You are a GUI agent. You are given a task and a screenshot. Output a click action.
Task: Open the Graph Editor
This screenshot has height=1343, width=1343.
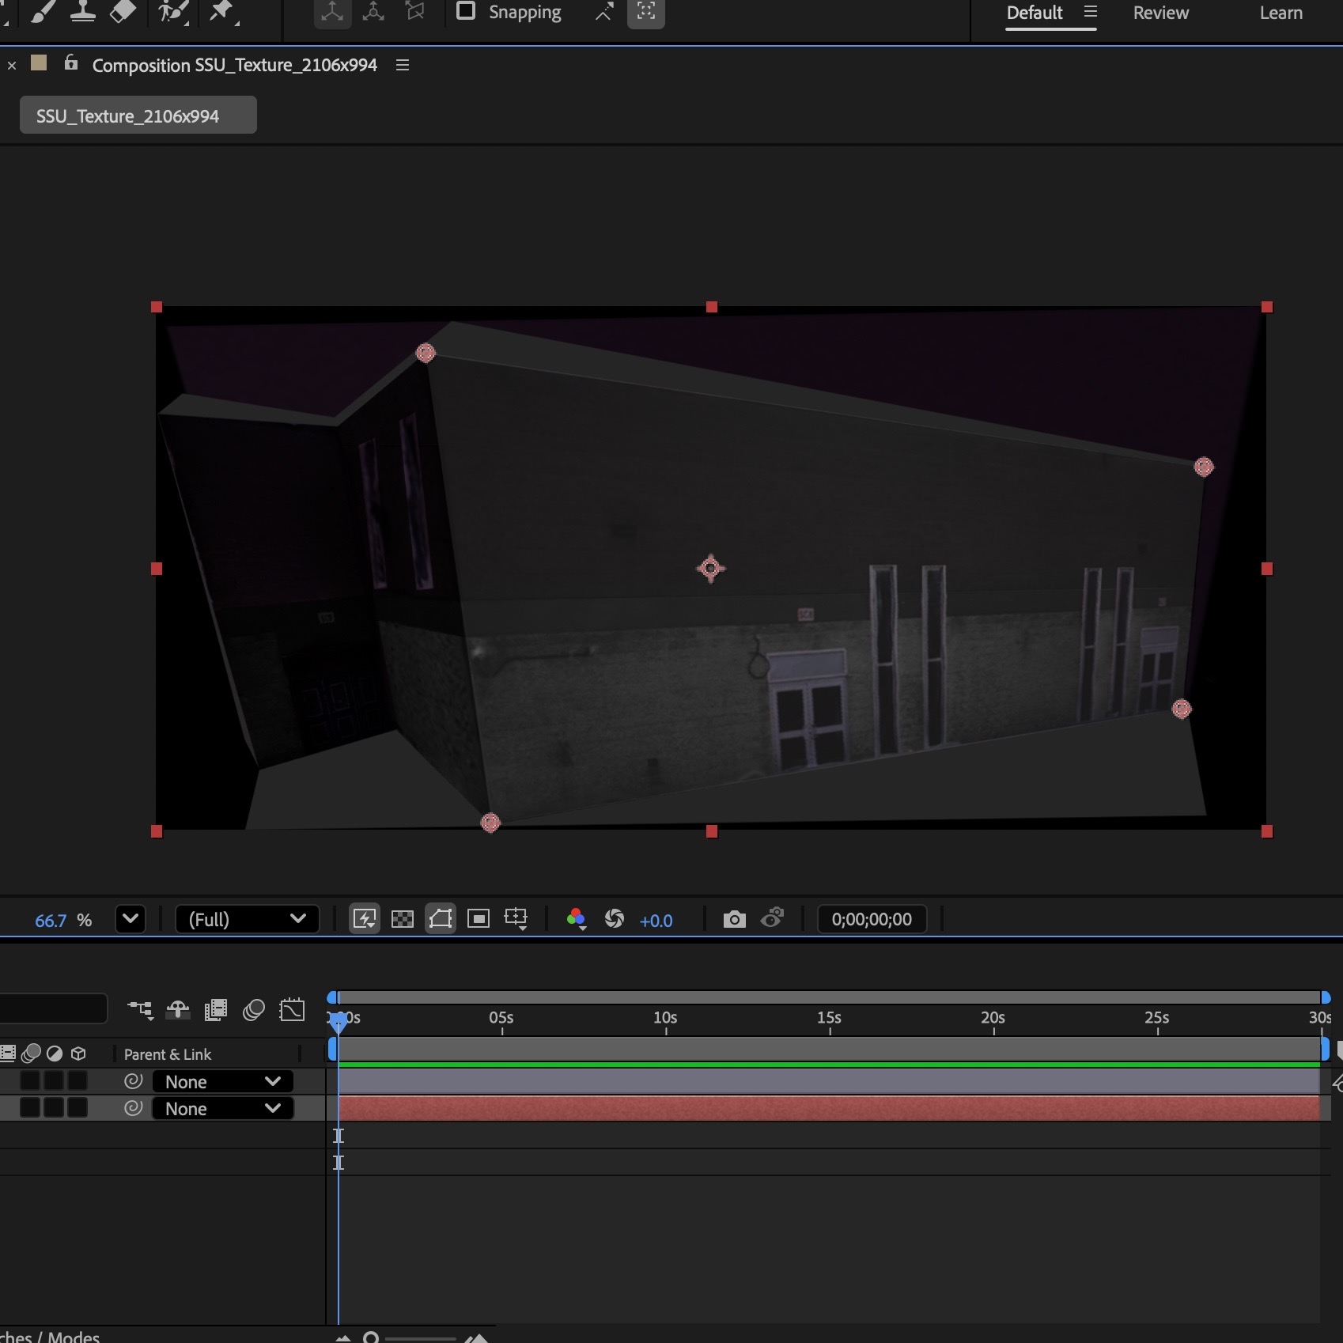(292, 1010)
